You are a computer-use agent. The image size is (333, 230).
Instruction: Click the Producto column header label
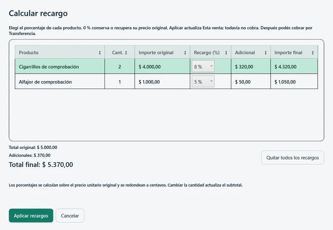[x=29, y=53]
